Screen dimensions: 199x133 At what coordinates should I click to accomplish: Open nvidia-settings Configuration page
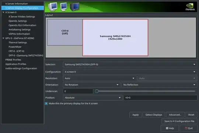click(x=21, y=68)
